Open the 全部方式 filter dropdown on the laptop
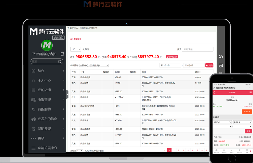 85,65
